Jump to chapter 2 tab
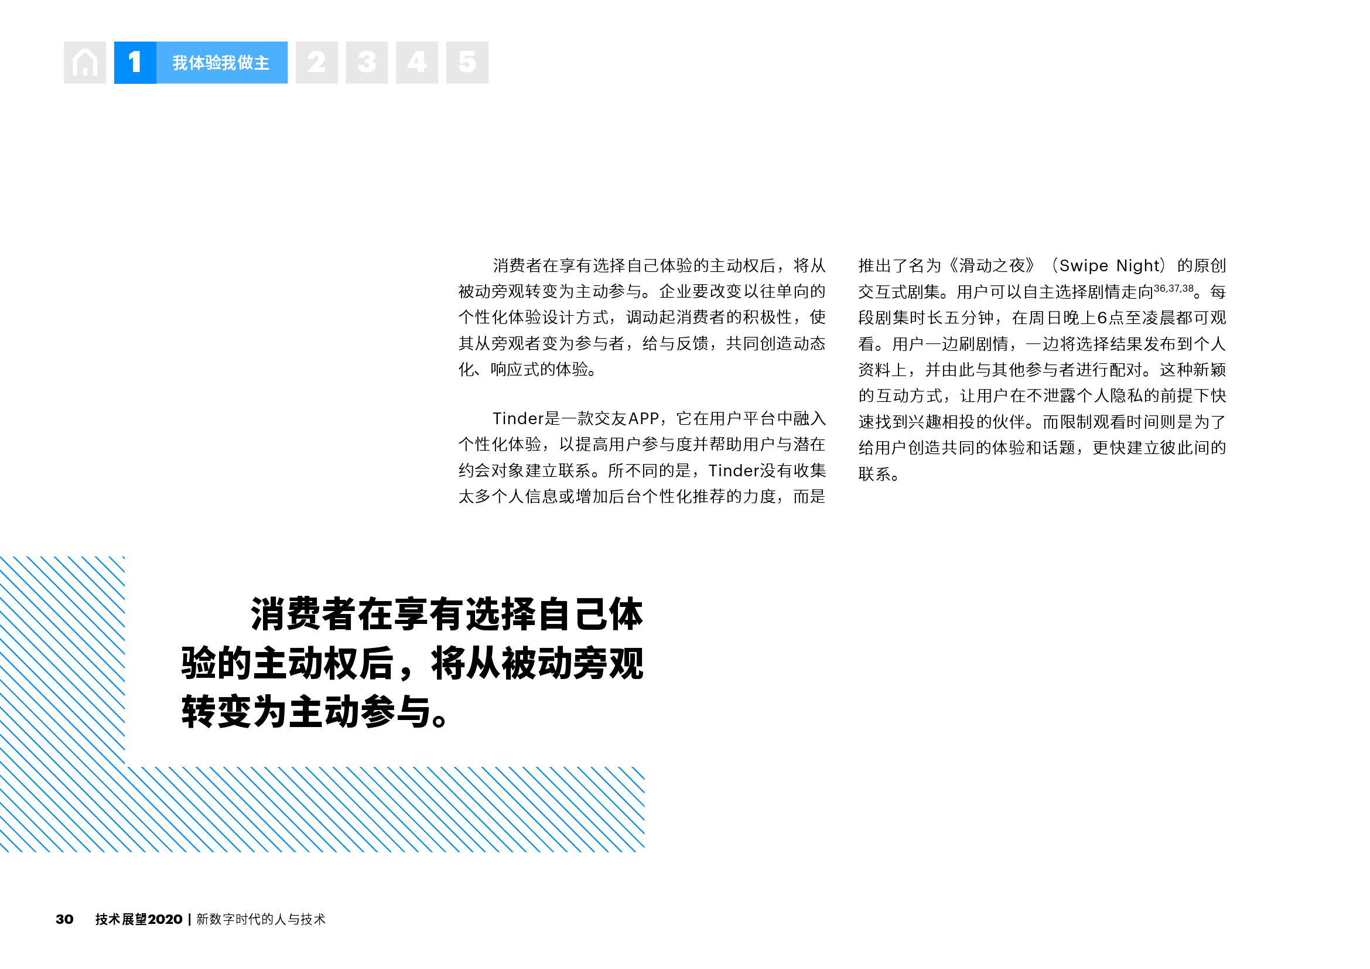 point(316,63)
